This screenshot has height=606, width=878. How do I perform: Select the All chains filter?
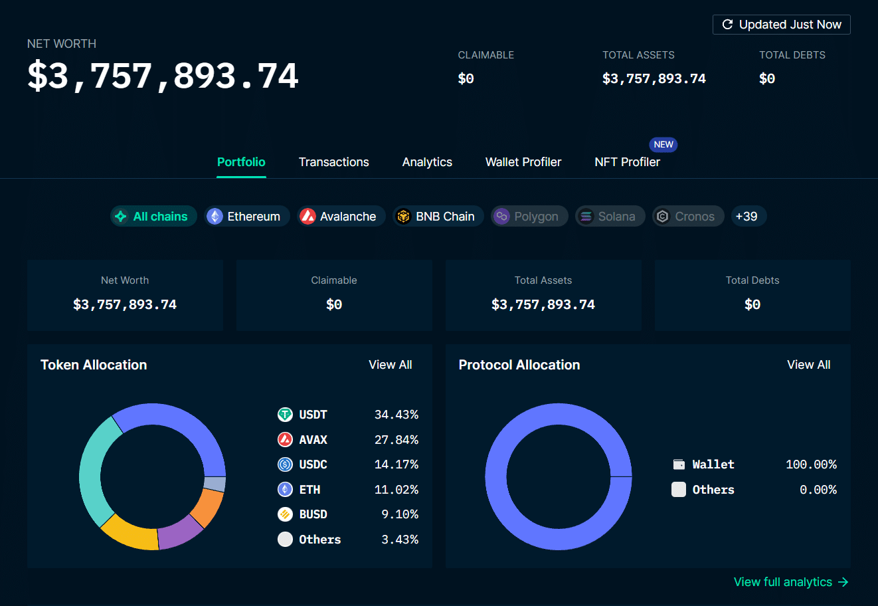153,217
